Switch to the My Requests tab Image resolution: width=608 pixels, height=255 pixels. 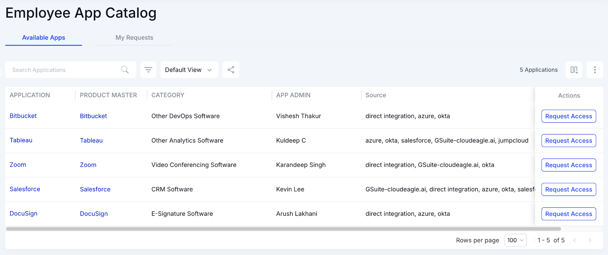tap(134, 38)
